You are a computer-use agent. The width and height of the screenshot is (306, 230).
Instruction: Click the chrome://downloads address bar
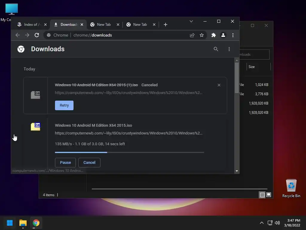[125, 35]
